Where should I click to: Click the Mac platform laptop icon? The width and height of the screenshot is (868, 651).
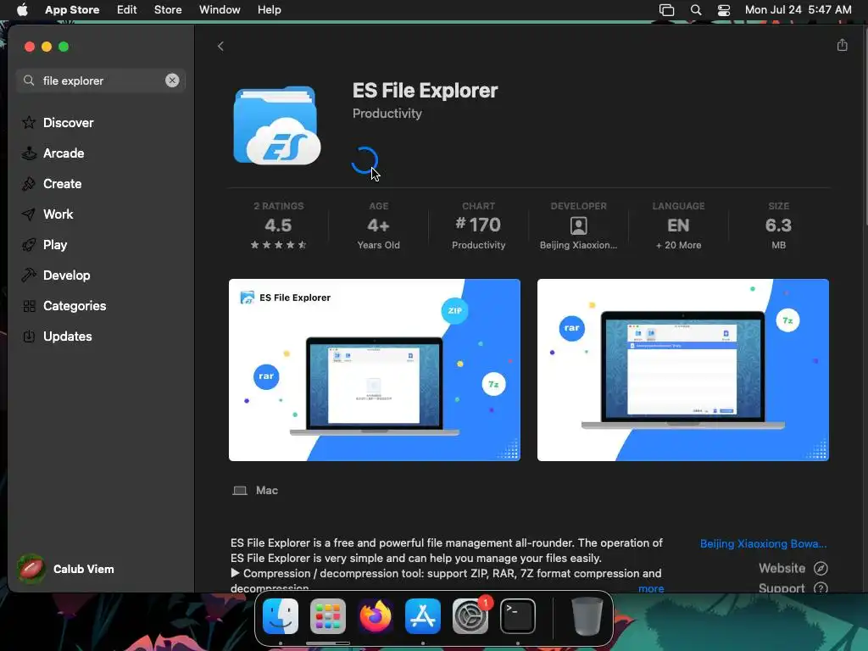(x=240, y=491)
